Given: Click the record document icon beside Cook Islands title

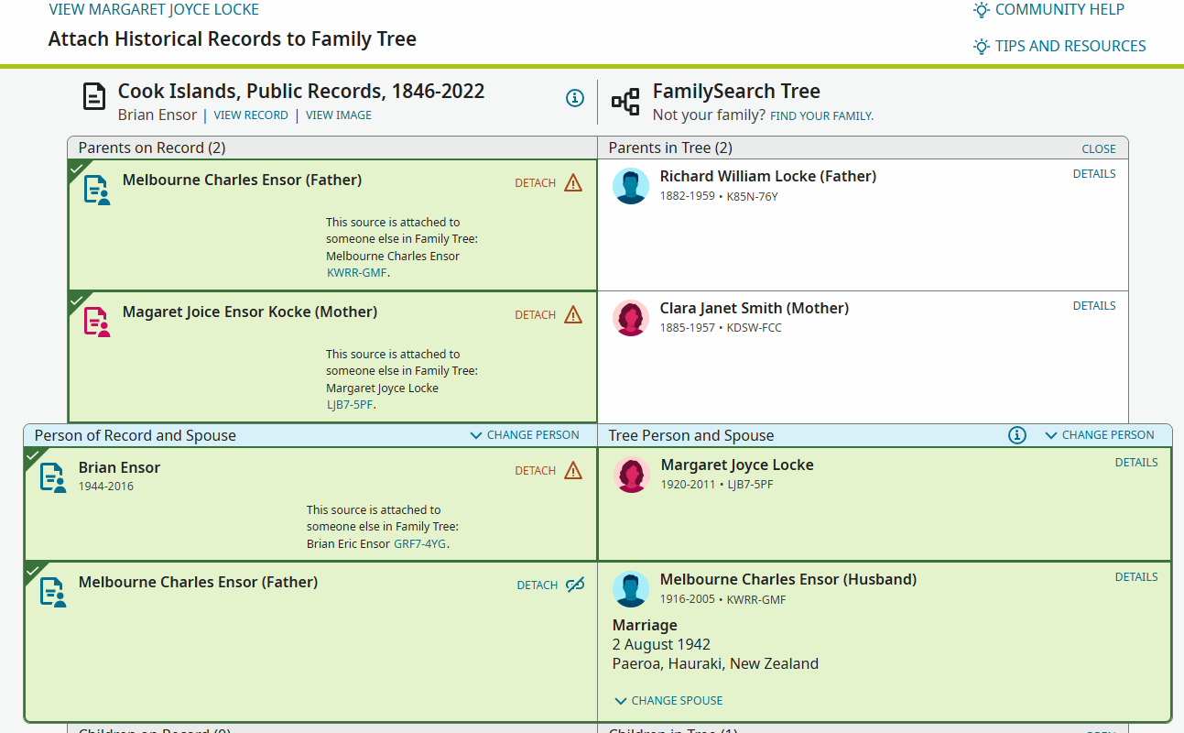Looking at the screenshot, I should pos(94,97).
